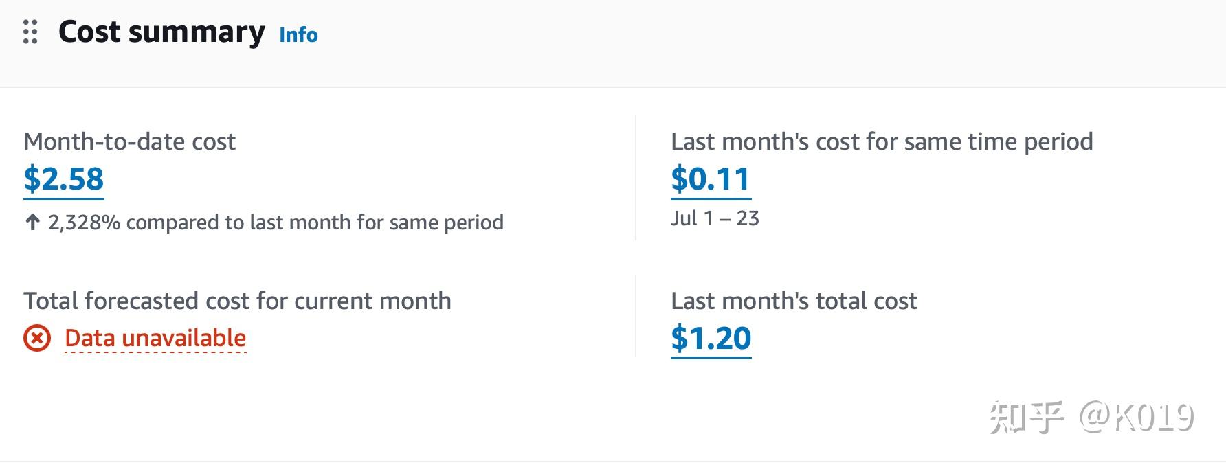
Task: Click the red circled X error icon
Action: [x=37, y=339]
